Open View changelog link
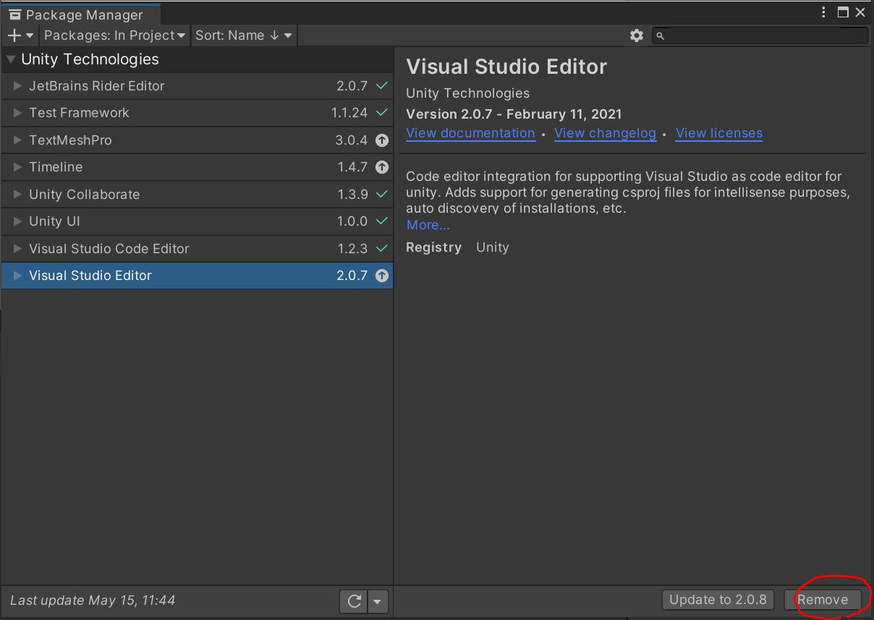This screenshot has height=620, width=874. [605, 133]
